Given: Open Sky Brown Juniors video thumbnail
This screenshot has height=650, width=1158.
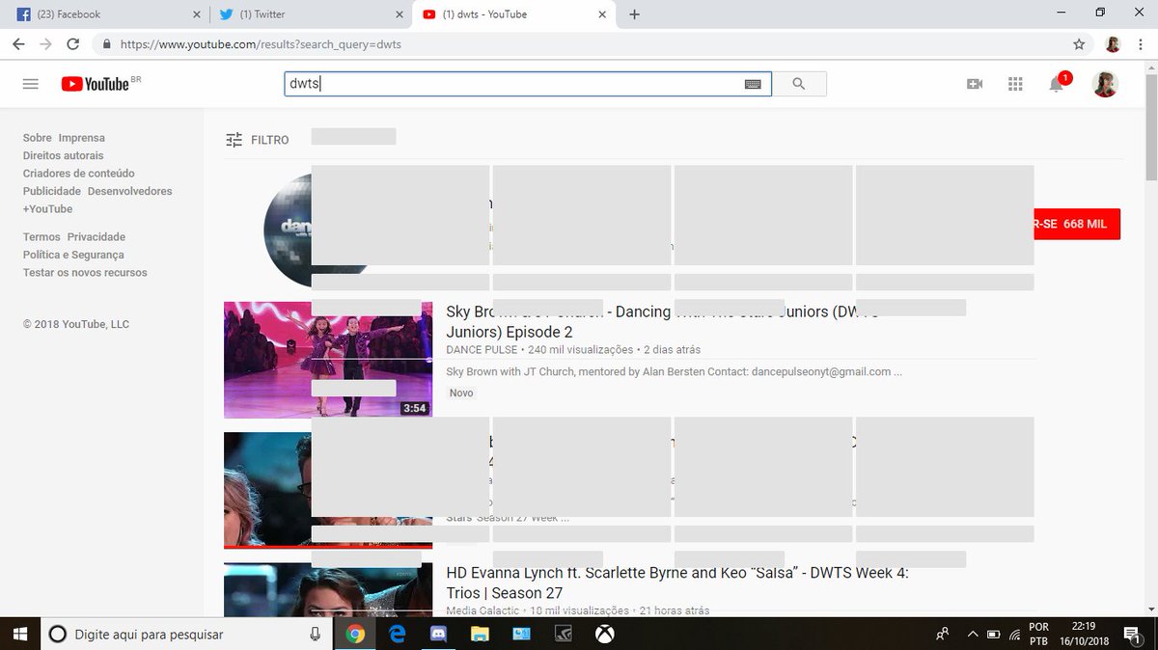Looking at the screenshot, I should coord(328,360).
